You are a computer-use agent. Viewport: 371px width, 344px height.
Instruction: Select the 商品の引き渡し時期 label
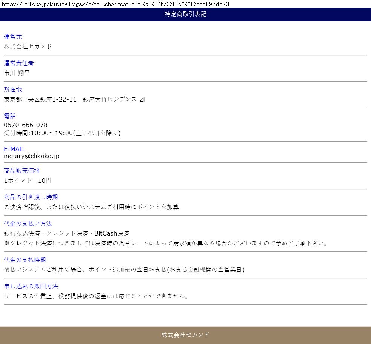click(31, 197)
